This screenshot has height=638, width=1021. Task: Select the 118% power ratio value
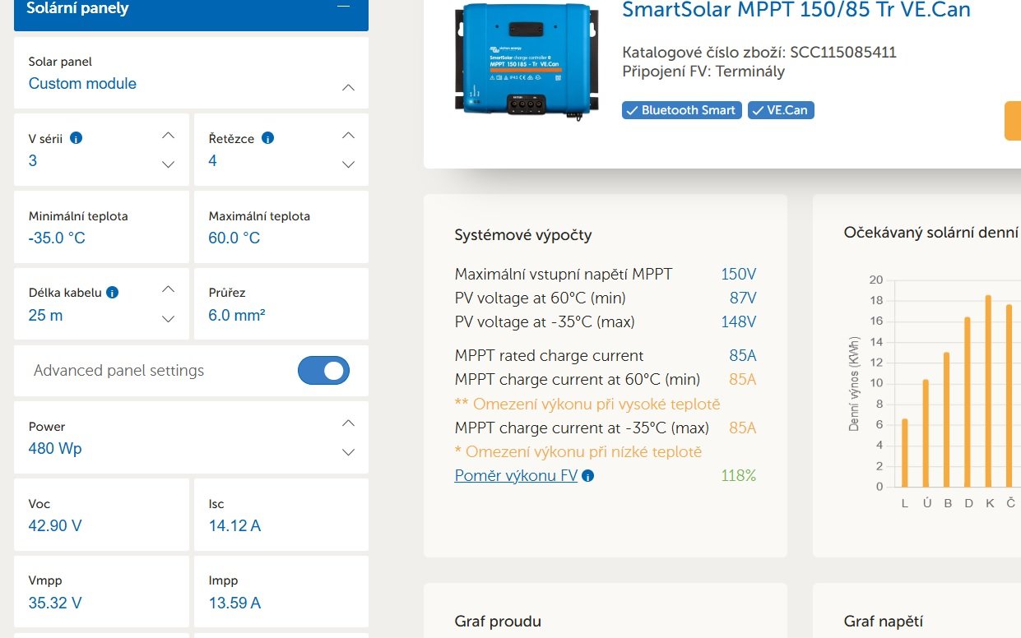738,475
